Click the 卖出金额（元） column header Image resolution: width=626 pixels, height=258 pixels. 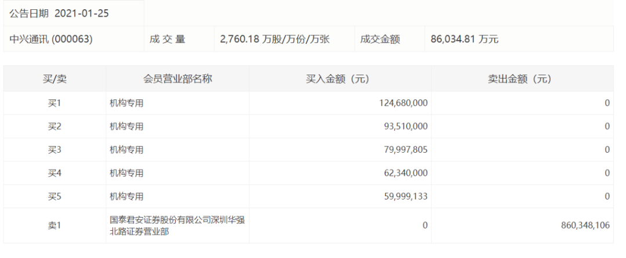522,79
